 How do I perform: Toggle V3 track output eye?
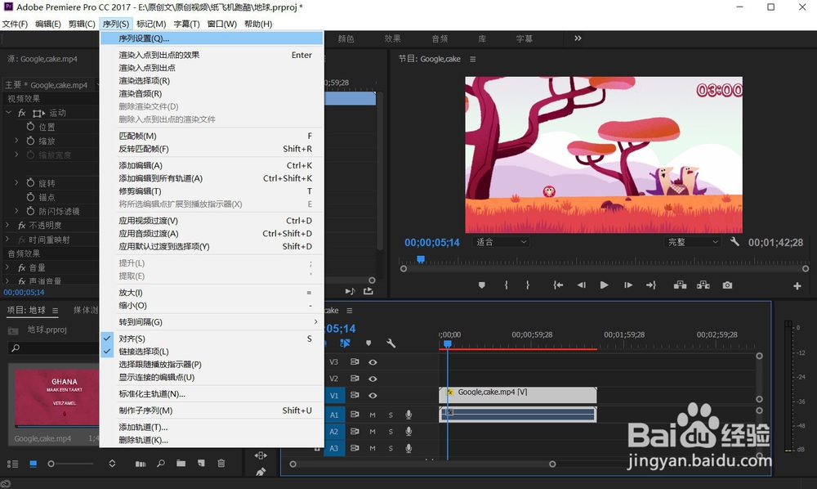click(x=373, y=362)
